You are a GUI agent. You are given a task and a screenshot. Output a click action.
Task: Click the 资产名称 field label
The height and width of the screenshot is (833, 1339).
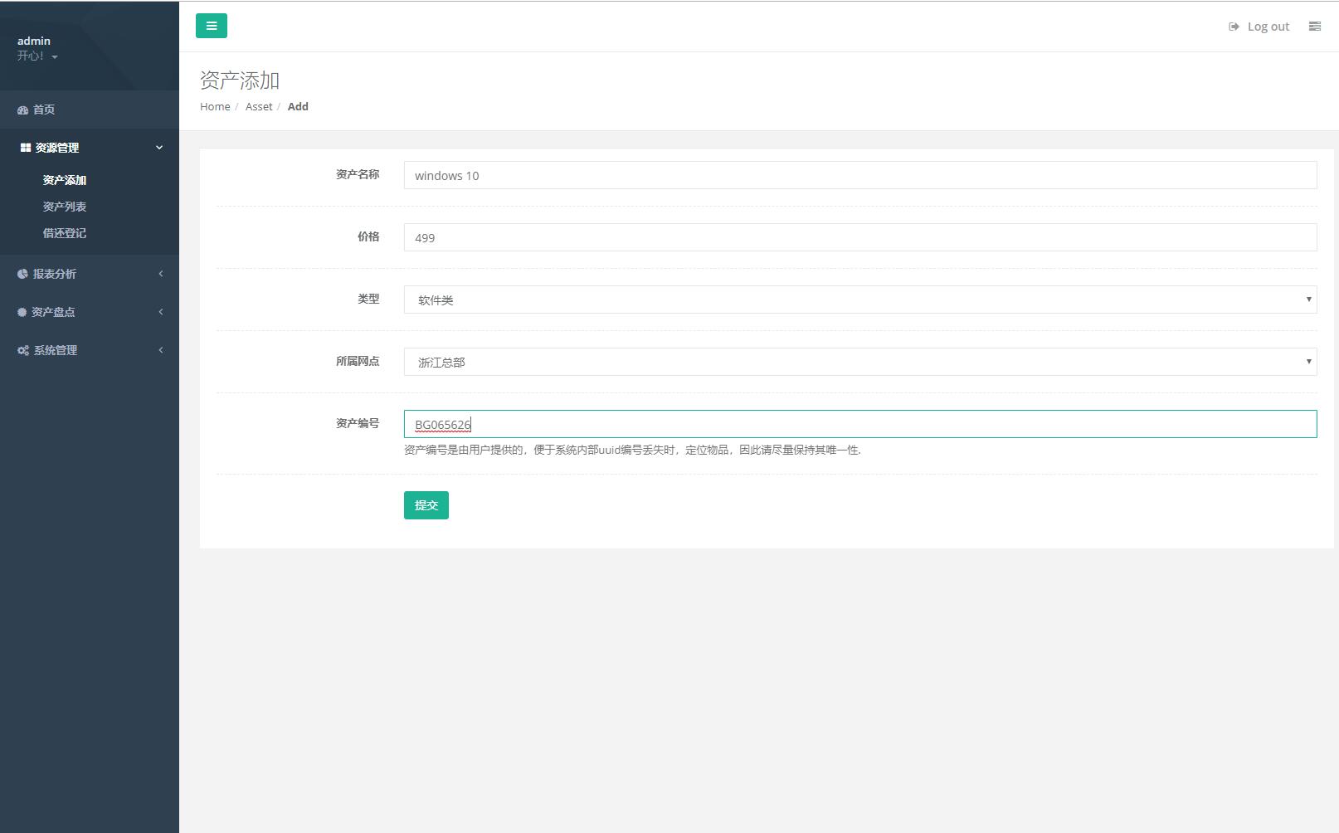[358, 174]
